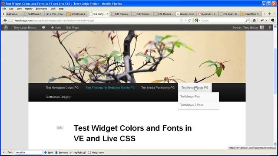This screenshot has width=278, height=156.
Task: Click the toolbar feedback icon near home
Action: (262, 20)
